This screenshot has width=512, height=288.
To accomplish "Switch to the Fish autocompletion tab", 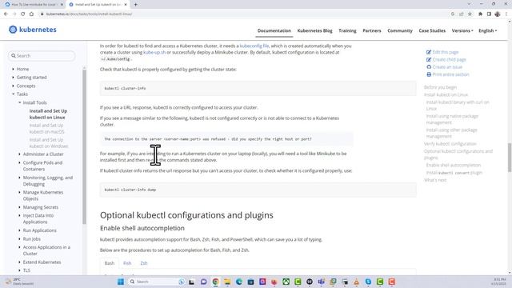I will [127, 263].
